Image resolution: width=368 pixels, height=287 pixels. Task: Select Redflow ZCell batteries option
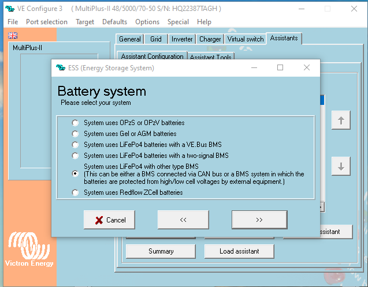(x=75, y=192)
